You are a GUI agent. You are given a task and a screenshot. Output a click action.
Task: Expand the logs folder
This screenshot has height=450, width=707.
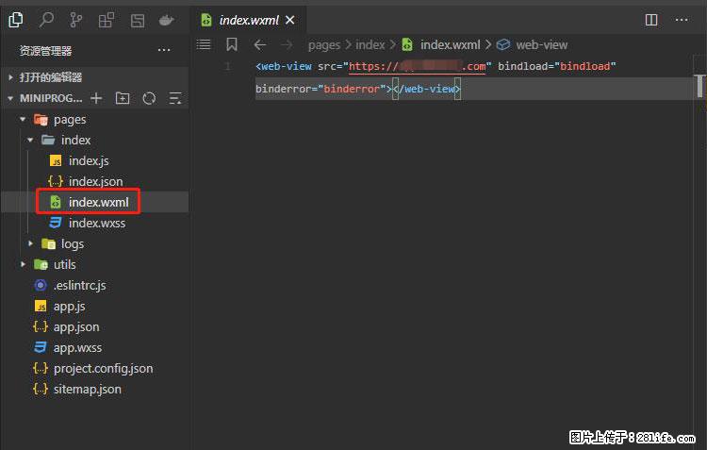pos(31,244)
